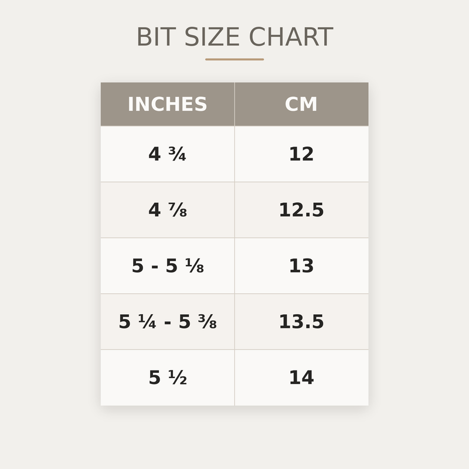The width and height of the screenshot is (469, 469).
Task: Click the 14 cm cell
Action: pos(301,378)
